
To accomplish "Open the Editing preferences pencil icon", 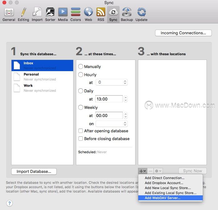I will pyautogui.click(x=23, y=12).
